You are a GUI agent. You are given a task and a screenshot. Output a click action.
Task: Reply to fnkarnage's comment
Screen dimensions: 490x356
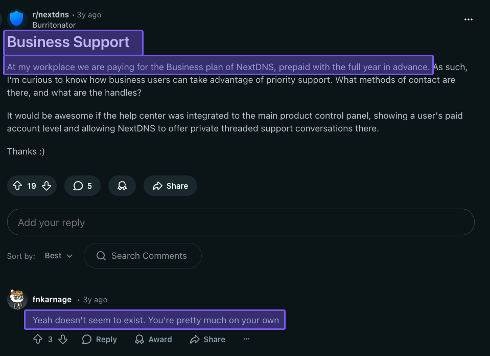100,339
